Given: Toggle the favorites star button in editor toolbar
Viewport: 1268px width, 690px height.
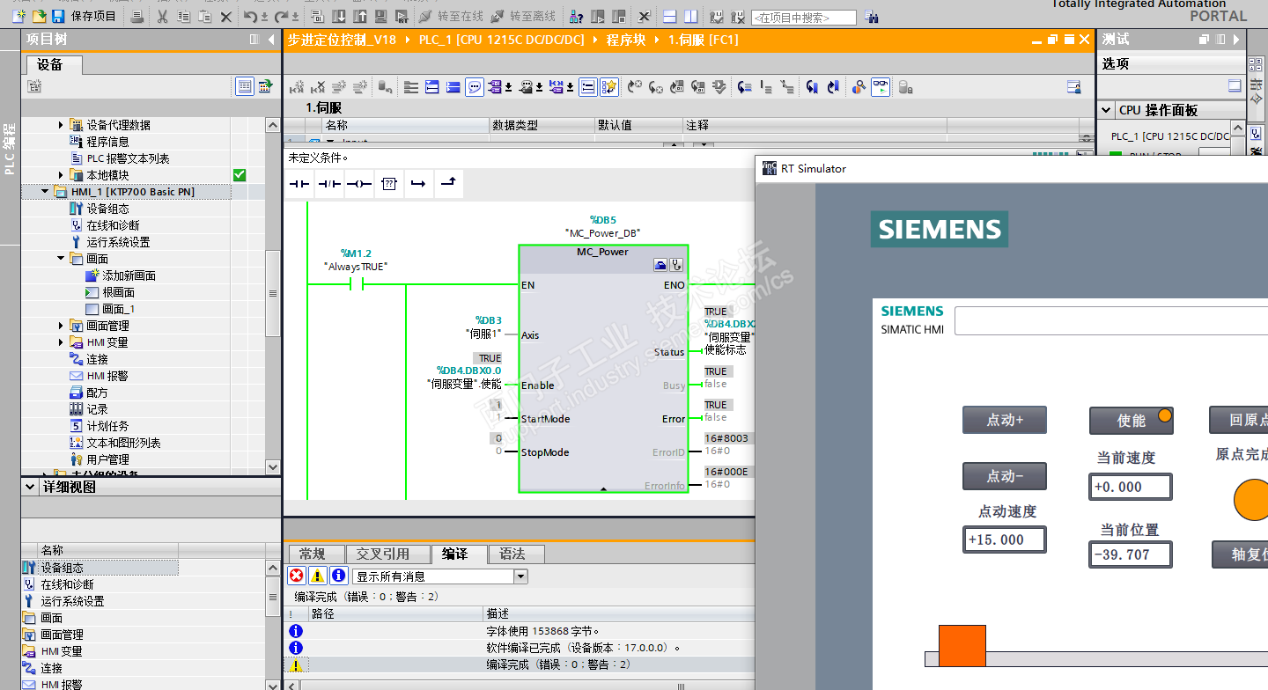Looking at the screenshot, I should point(609,86).
